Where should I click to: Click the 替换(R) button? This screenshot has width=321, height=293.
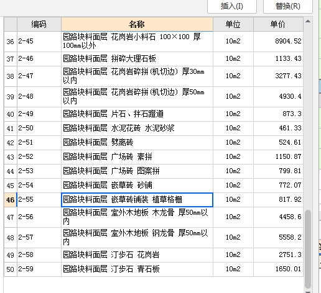[x=288, y=6]
